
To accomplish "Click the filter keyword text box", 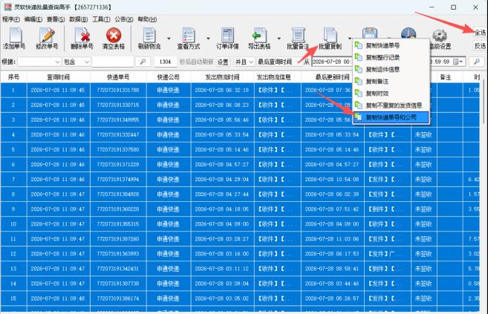I will click(x=113, y=62).
